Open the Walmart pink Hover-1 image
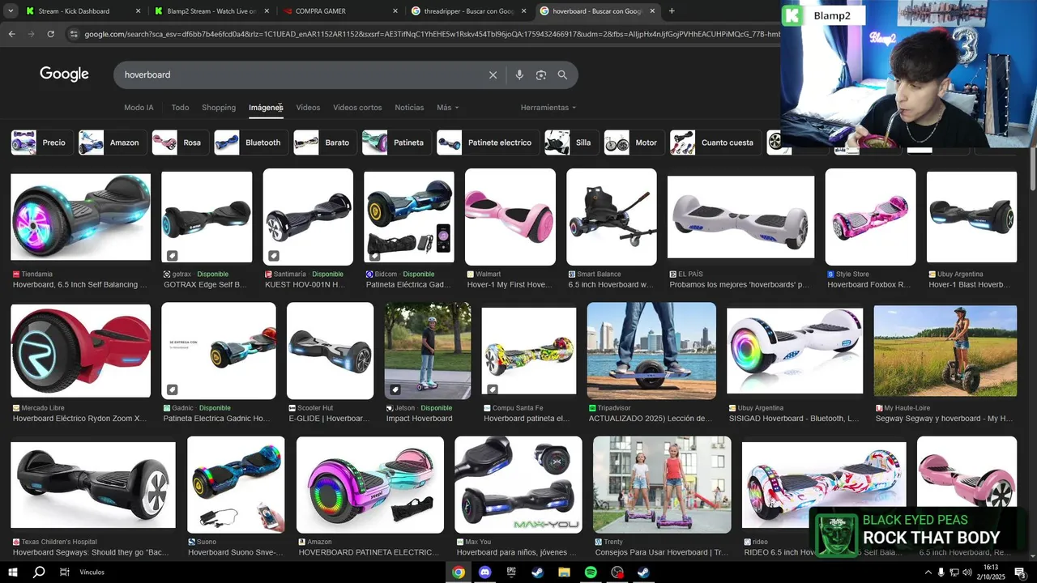1037x583 pixels. coord(510,217)
